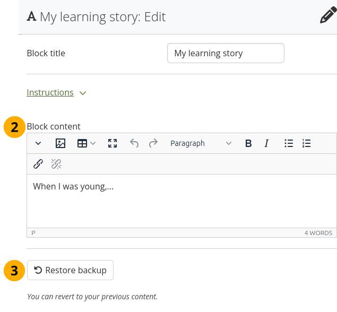337x312 pixels.
Task: Click the remove link icon
Action: tap(56, 164)
